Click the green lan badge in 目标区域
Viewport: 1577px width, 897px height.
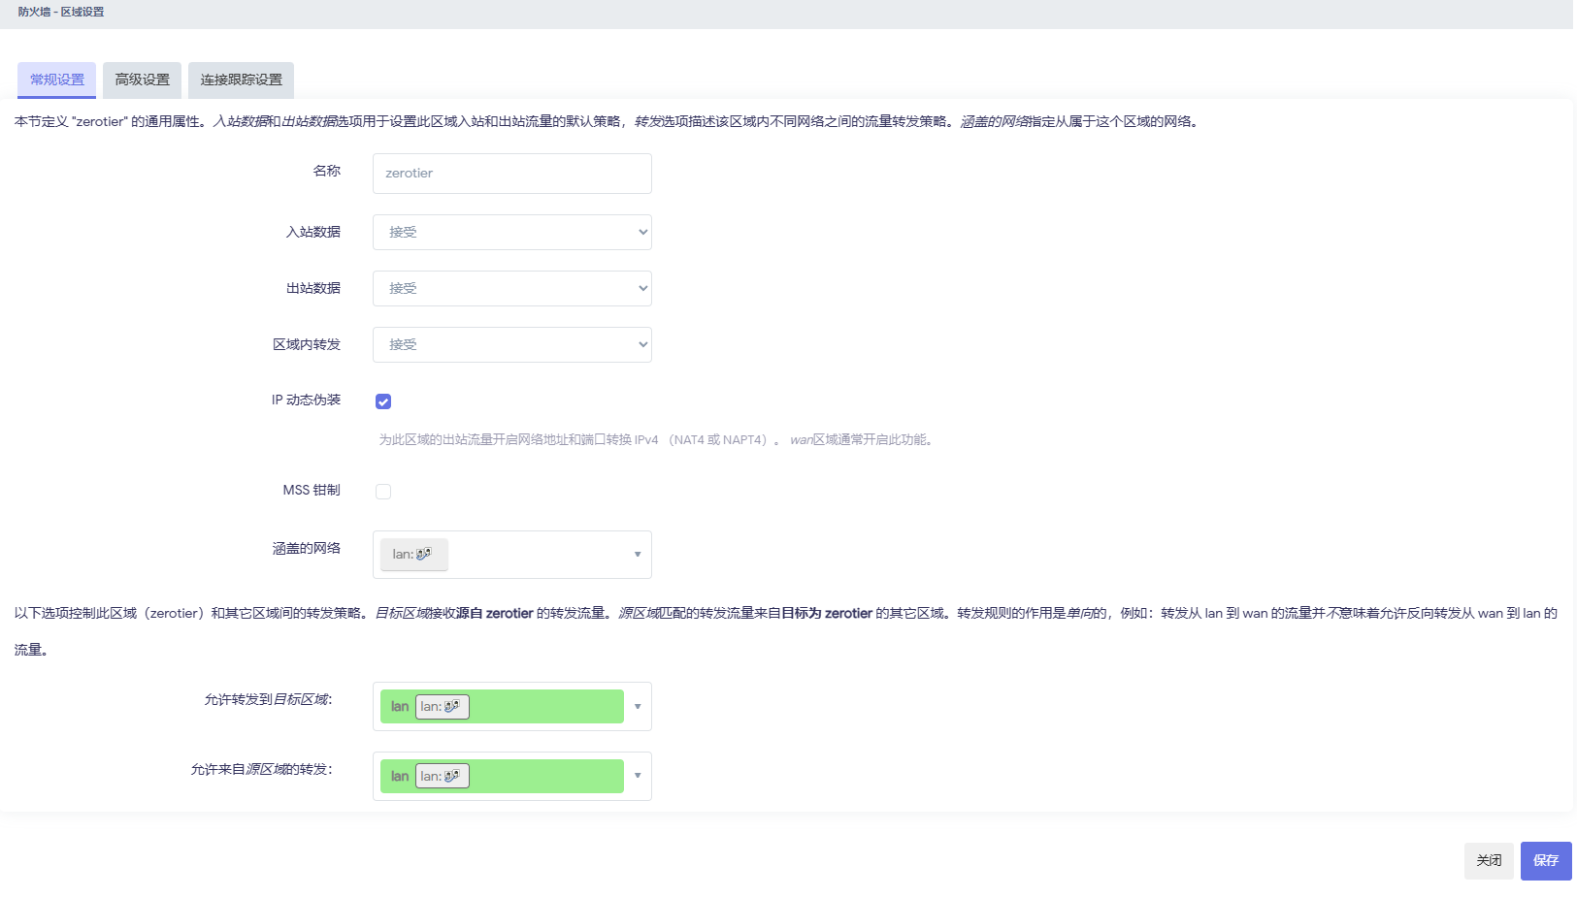click(x=399, y=706)
